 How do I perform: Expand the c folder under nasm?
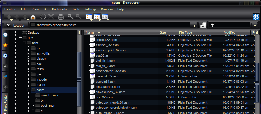(x=33, y=111)
